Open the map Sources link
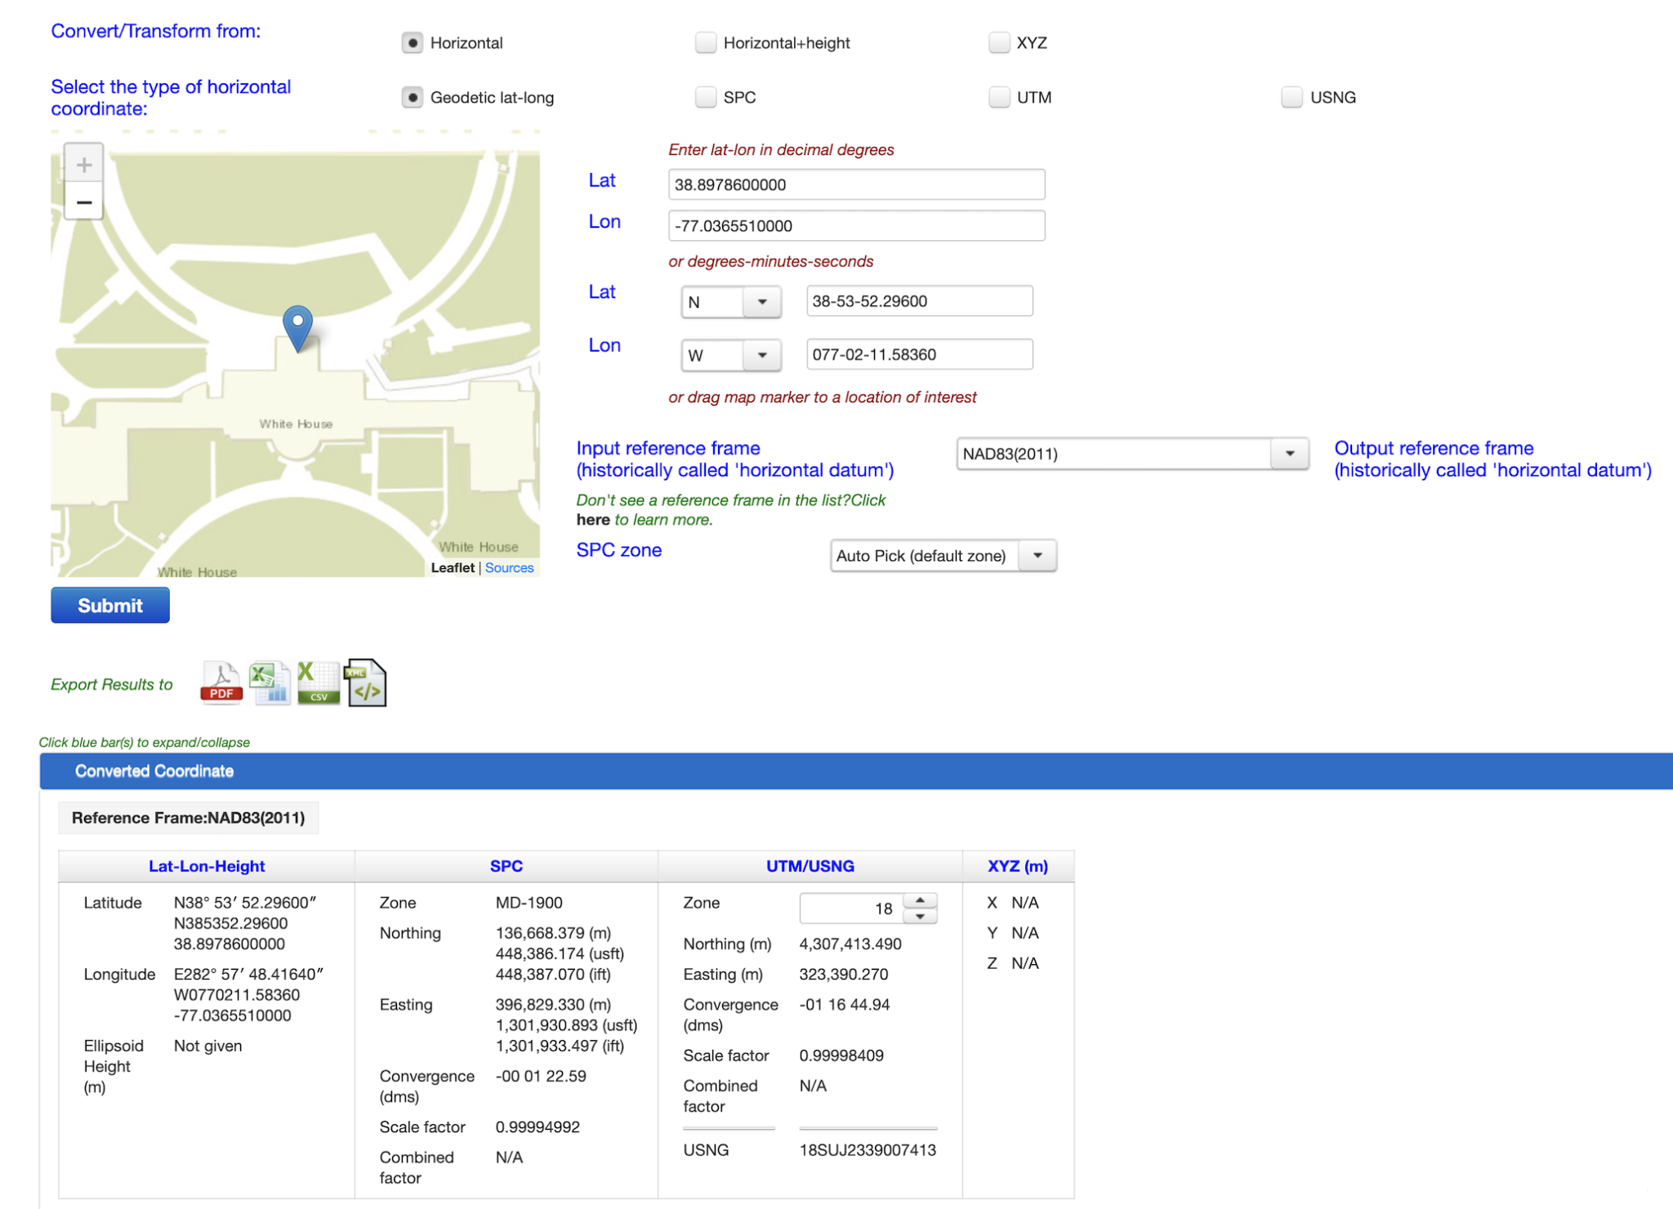 click(x=509, y=567)
